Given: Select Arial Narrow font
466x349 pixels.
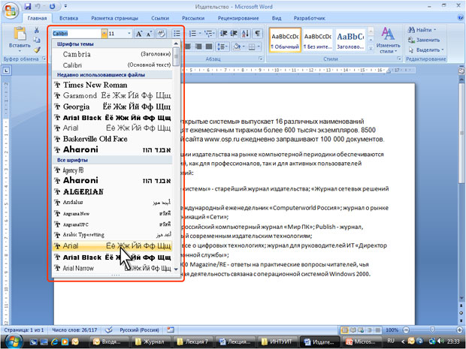Looking at the screenshot, I should coord(112,268).
